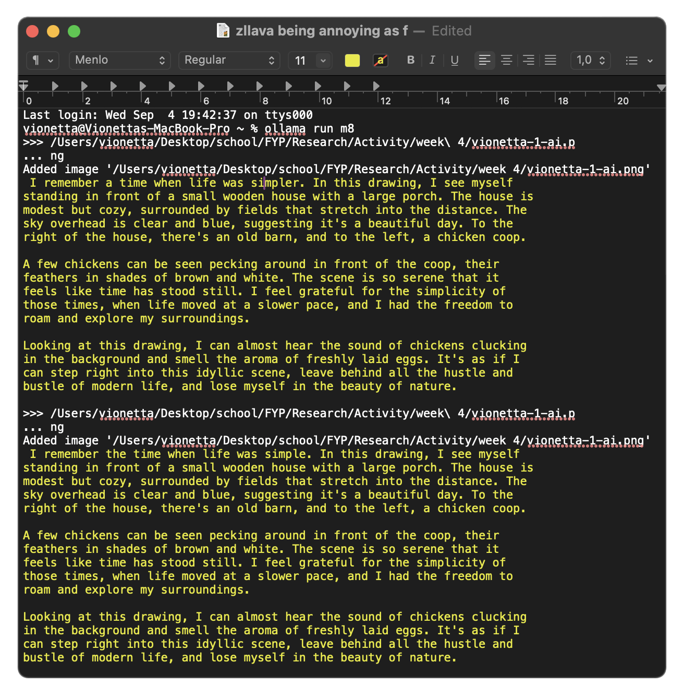The height and width of the screenshot is (699, 684).
Task: Align text to the right
Action: (x=528, y=61)
